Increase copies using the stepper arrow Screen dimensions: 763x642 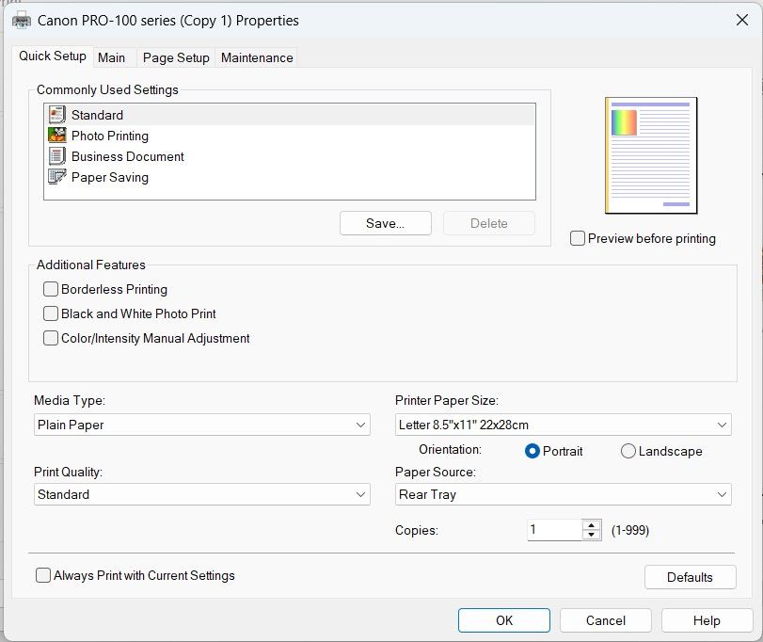pyautogui.click(x=592, y=524)
